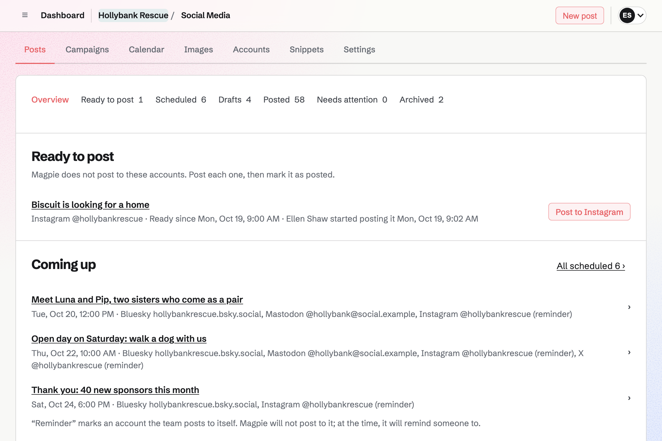Click Post to Instagram button

pyautogui.click(x=589, y=212)
